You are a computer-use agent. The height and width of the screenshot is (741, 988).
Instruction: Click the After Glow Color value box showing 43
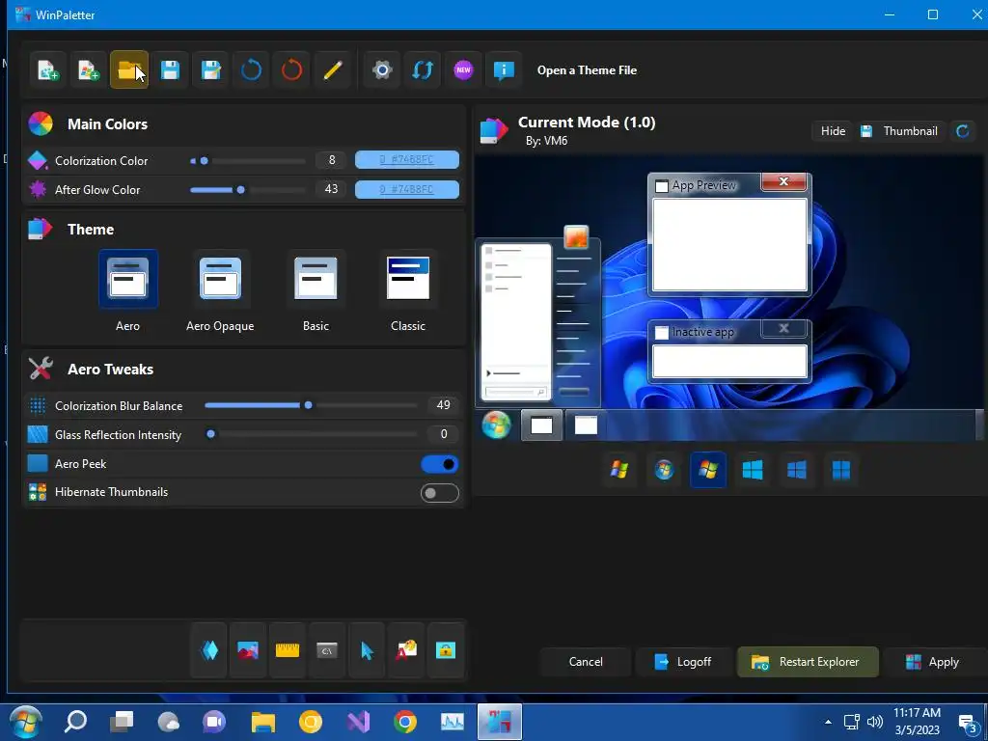point(332,189)
